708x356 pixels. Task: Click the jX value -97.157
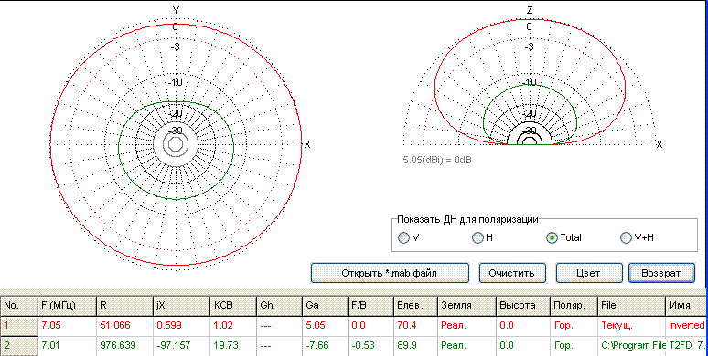(x=181, y=346)
